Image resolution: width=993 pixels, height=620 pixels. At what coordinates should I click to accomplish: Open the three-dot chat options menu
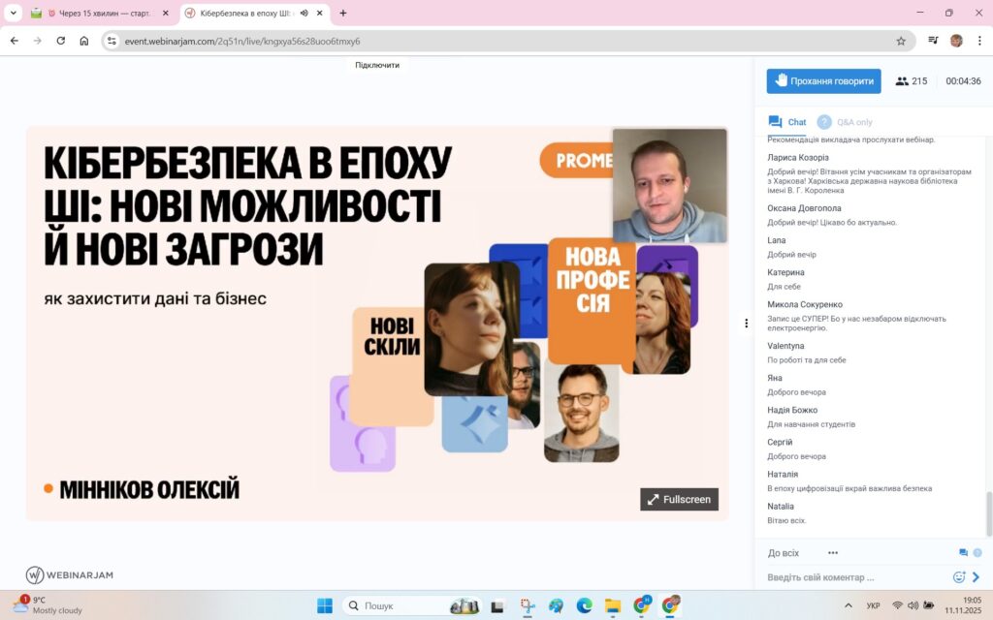(x=832, y=553)
